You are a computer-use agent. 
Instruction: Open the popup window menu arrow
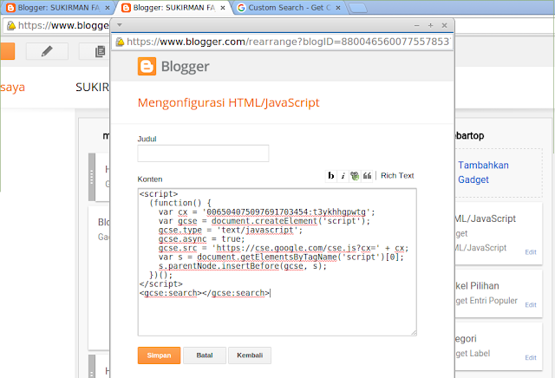120,25
